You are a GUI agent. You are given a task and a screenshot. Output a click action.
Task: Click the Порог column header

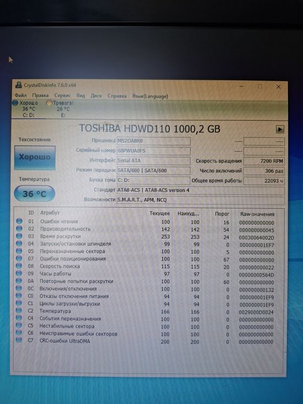222,214
